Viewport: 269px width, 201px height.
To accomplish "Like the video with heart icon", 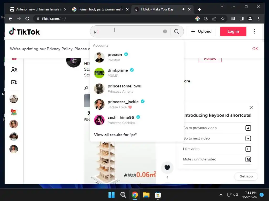I will tap(167, 168).
